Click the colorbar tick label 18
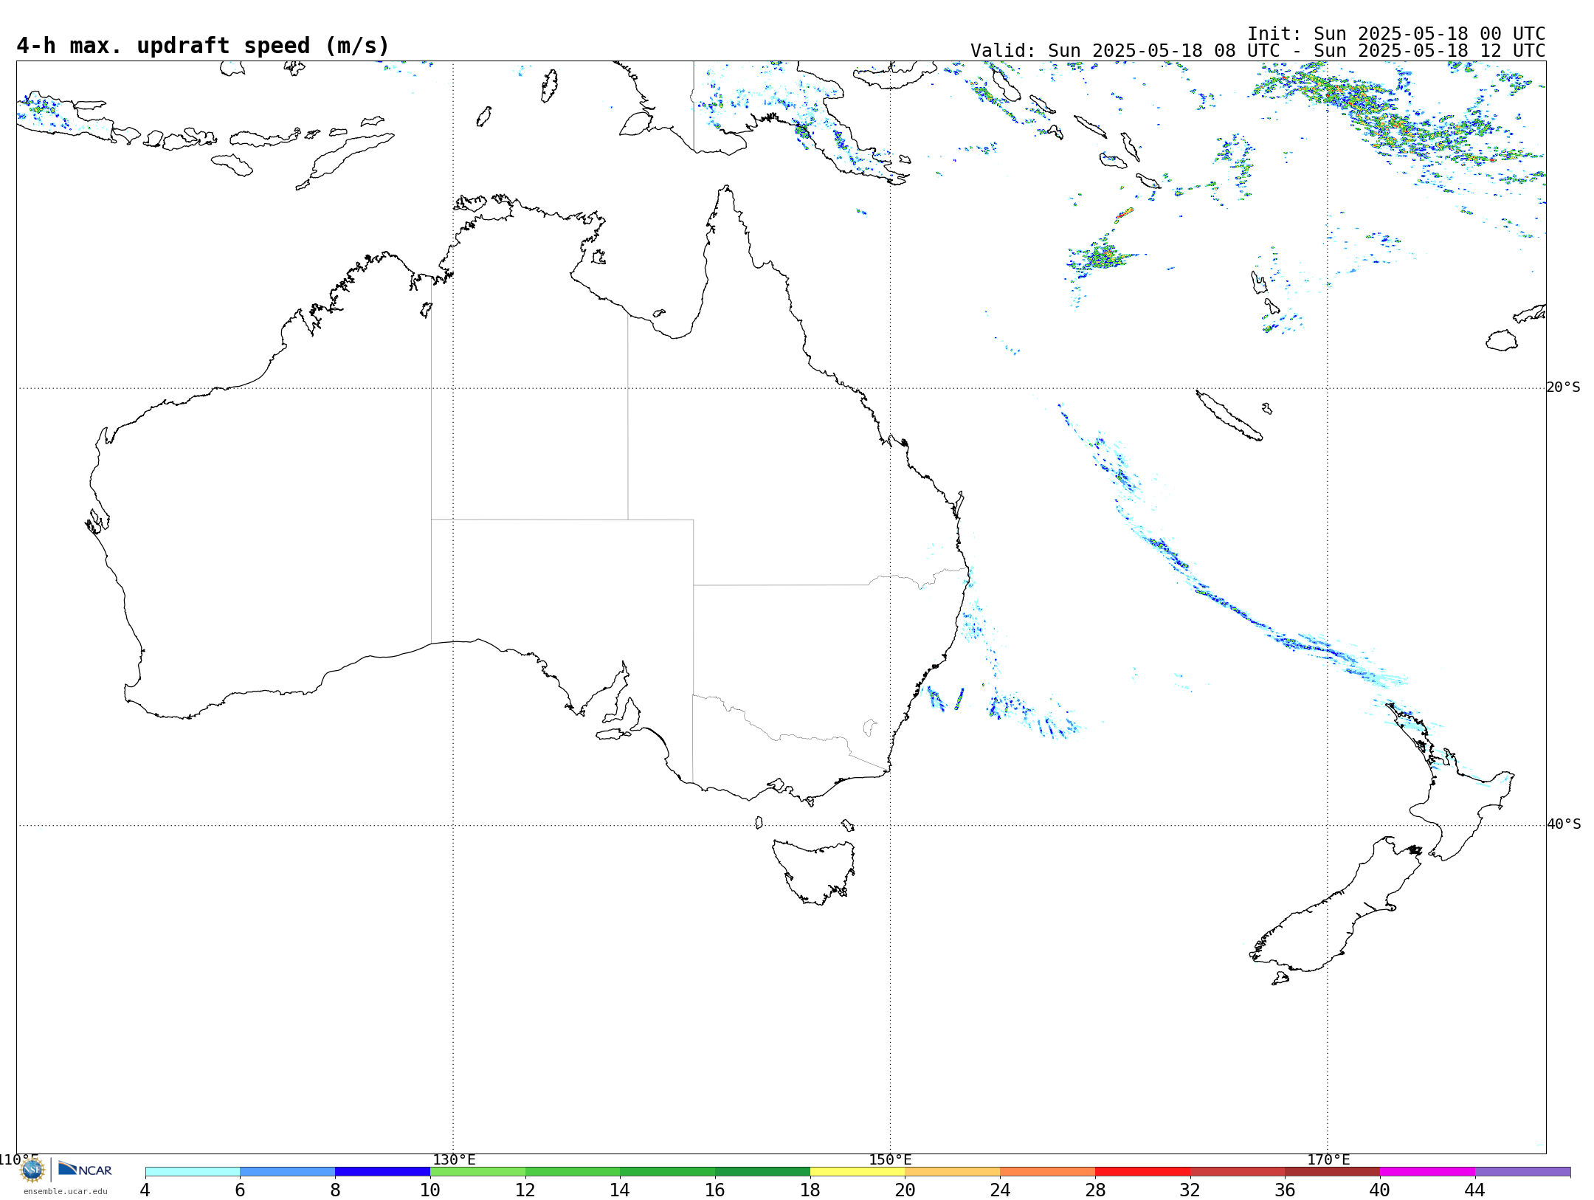 pos(810,1190)
